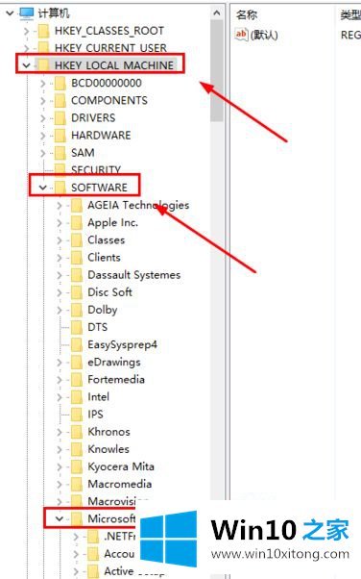361x579 pixels.
Task: Select Kyocera Mita key
Action: 121,466
